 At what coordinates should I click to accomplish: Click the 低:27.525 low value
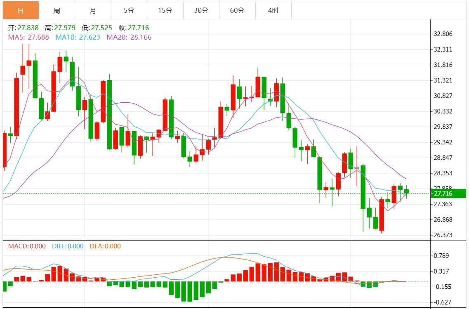(97, 28)
